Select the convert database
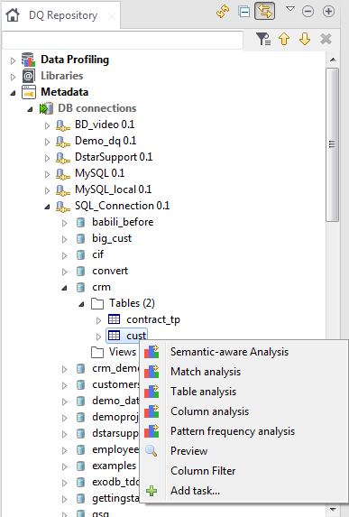Viewport: 349px width, 517px height. click(110, 271)
